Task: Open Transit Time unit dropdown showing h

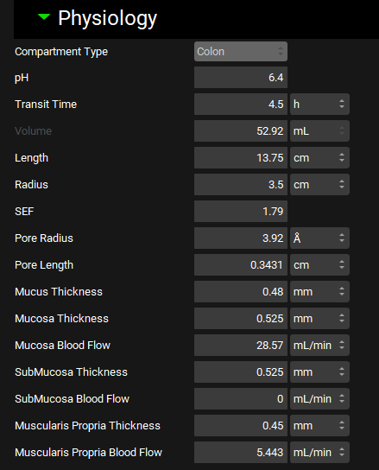Action: [x=319, y=105]
